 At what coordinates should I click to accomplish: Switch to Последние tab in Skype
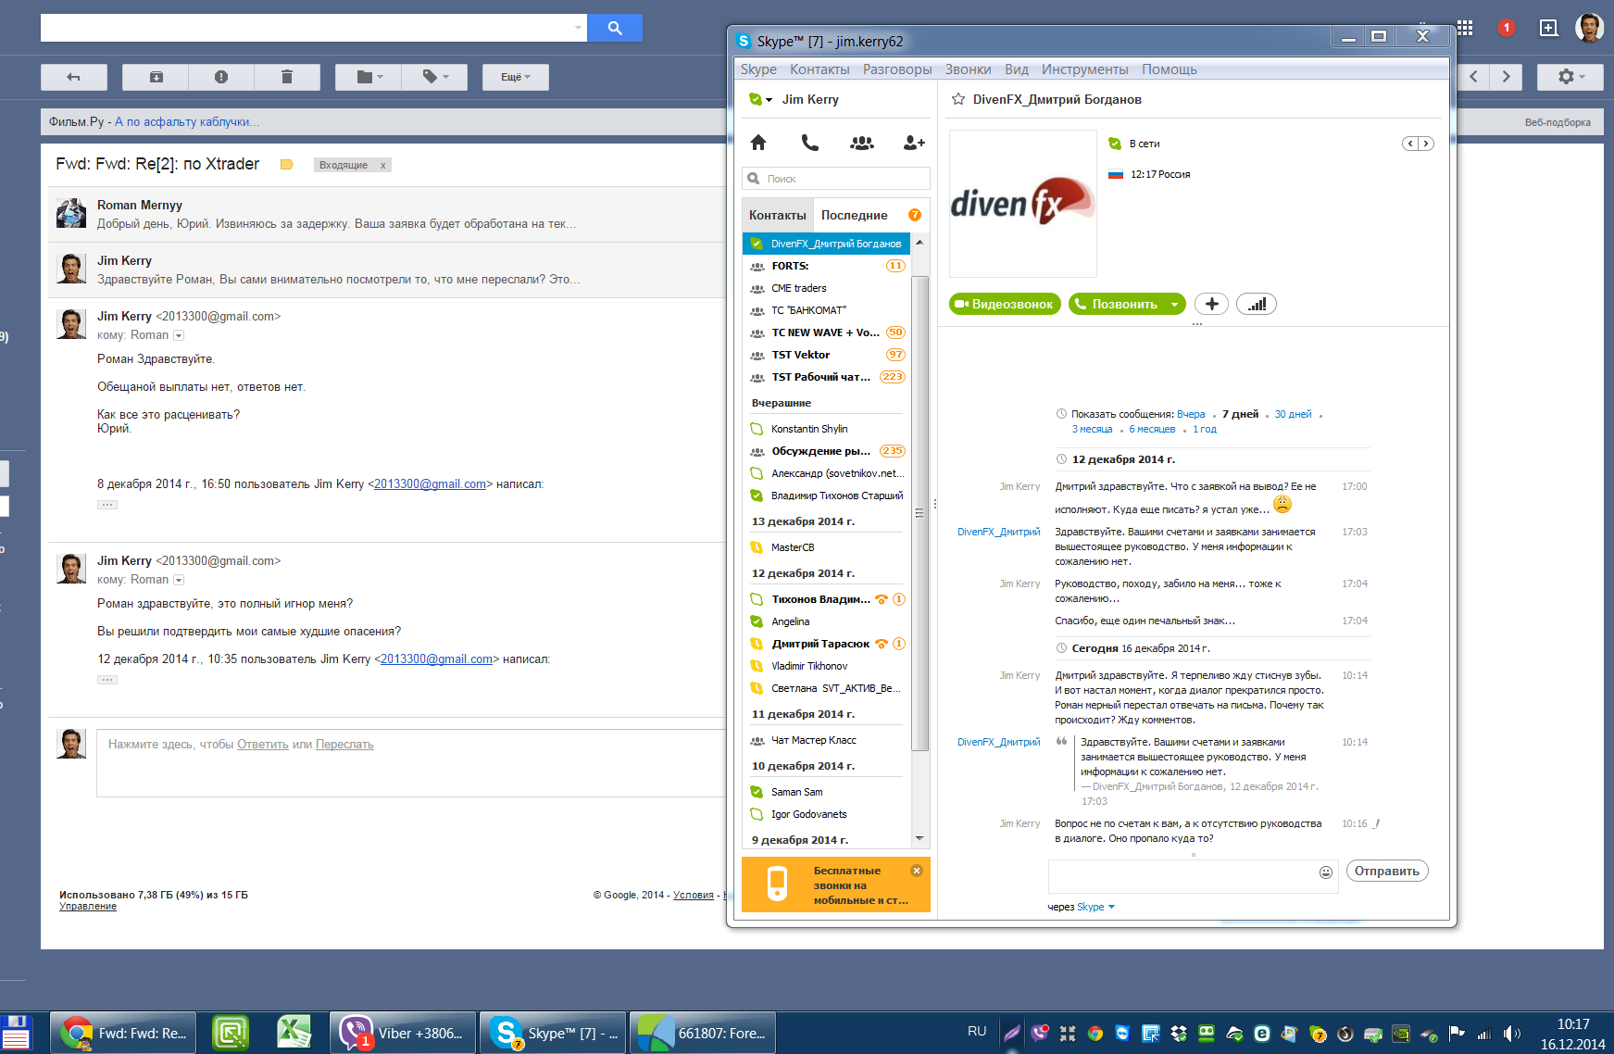tap(855, 215)
